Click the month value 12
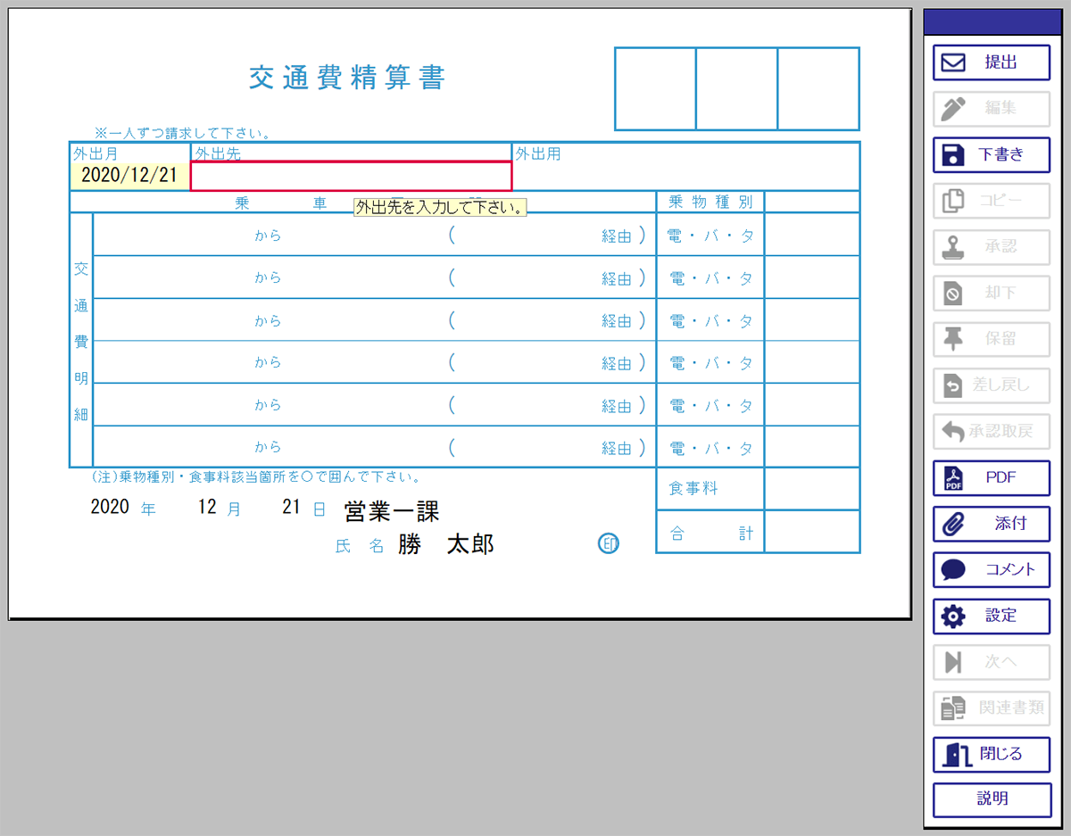Viewport: 1071px width, 836px height. point(207,507)
